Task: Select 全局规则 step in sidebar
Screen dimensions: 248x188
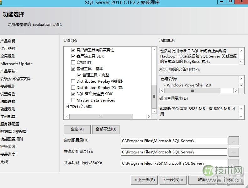Action: pyautogui.click(x=8, y=56)
